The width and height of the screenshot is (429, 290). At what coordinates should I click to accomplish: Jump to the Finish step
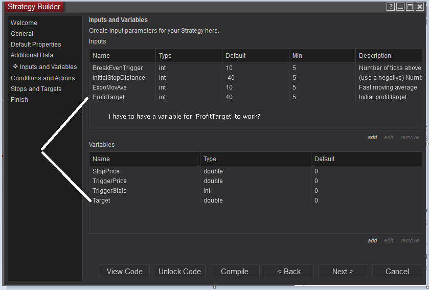point(19,100)
